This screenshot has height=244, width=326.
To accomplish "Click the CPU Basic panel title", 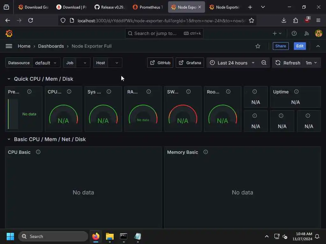I will point(19,152).
